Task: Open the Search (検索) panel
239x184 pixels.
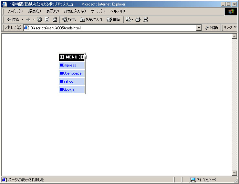Action: [x=69, y=19]
